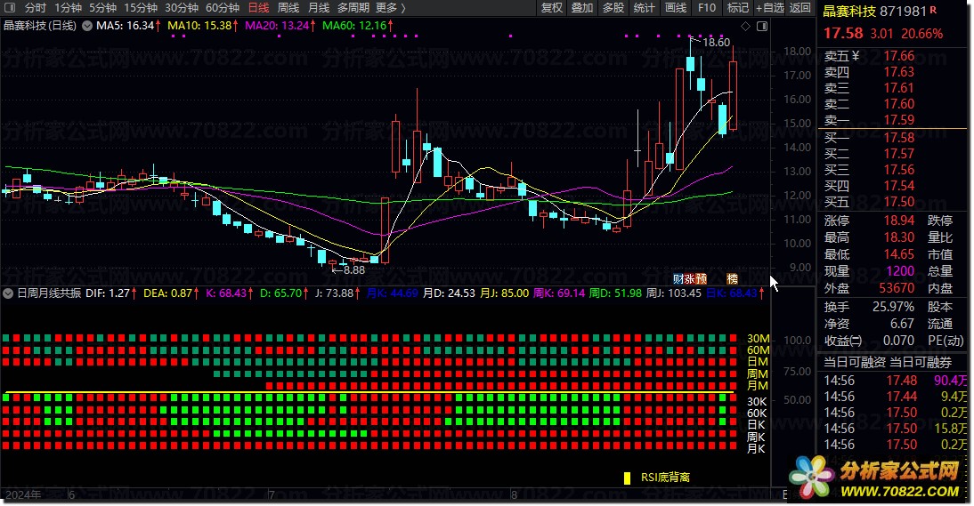The image size is (974, 506).
Task: Click the 8.88 low price label
Action: click(354, 270)
